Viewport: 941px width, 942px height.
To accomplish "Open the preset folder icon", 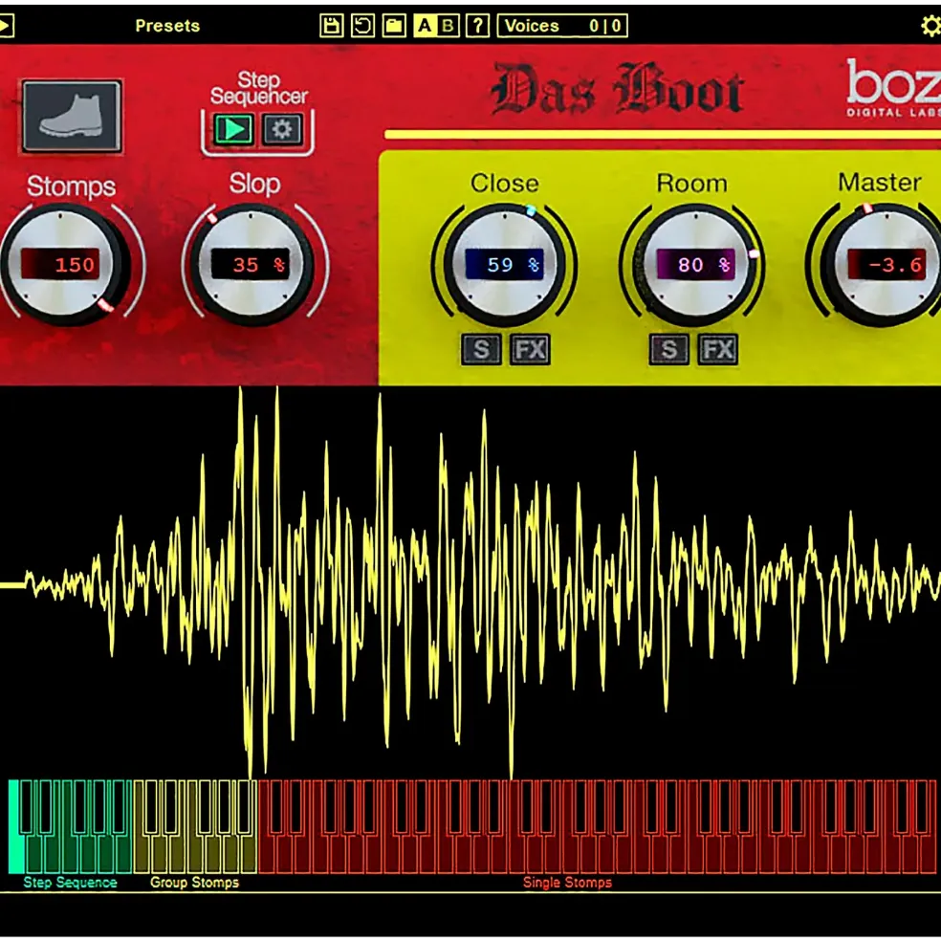I will pyautogui.click(x=394, y=26).
